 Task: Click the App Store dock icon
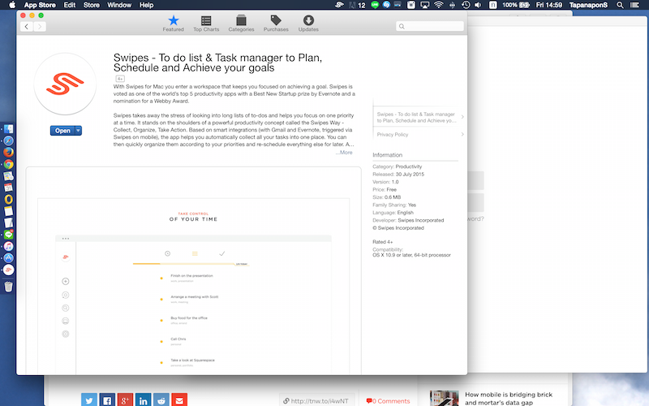click(9, 258)
